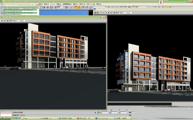193x120 pixels.
Task: Clear the right render window with X icon
Action: [114, 13]
